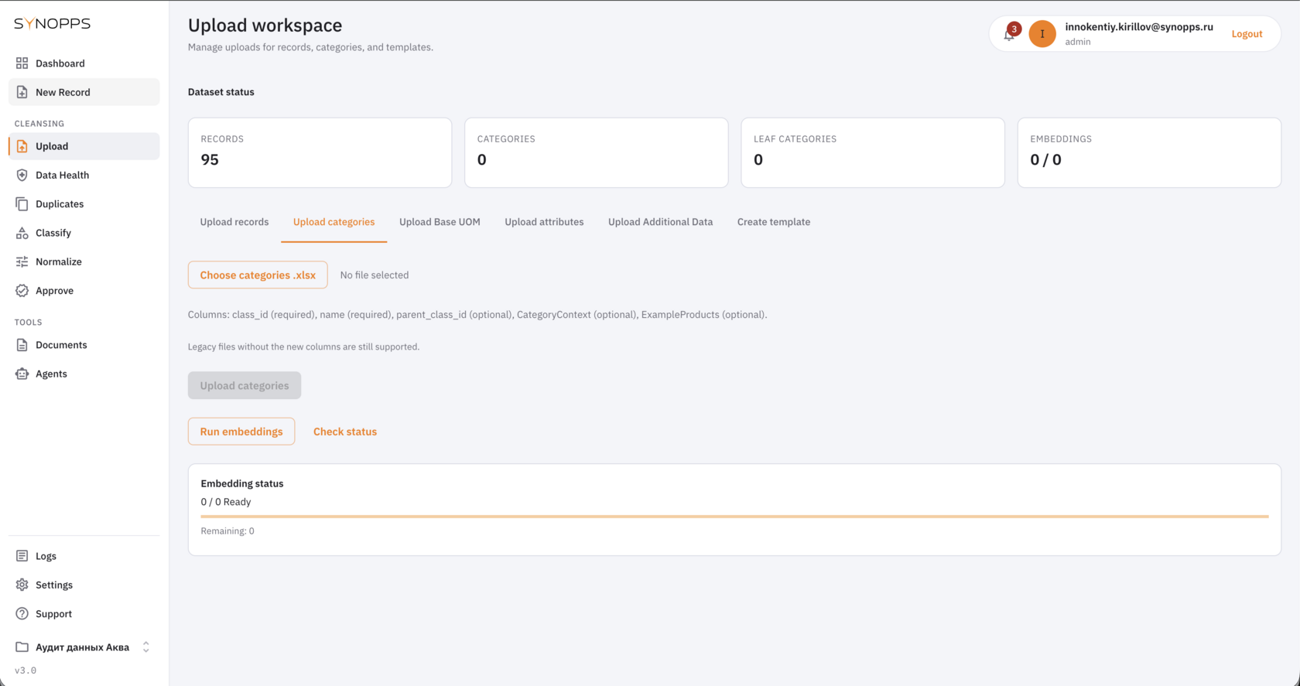Open the Duplicates copy icon
1300x686 pixels.
[22, 204]
